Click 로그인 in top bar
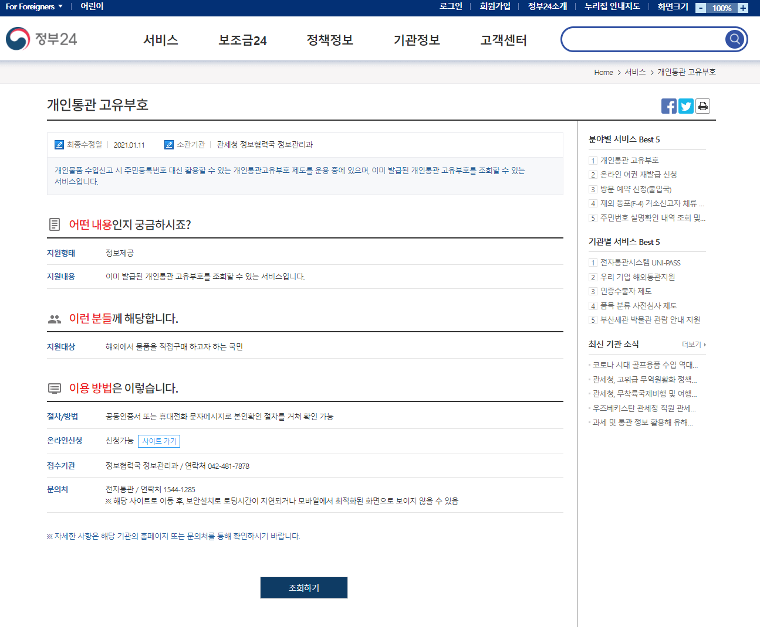 [x=451, y=6]
